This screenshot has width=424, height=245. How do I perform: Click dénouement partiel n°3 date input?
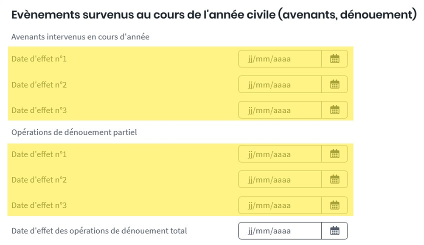[280, 205]
